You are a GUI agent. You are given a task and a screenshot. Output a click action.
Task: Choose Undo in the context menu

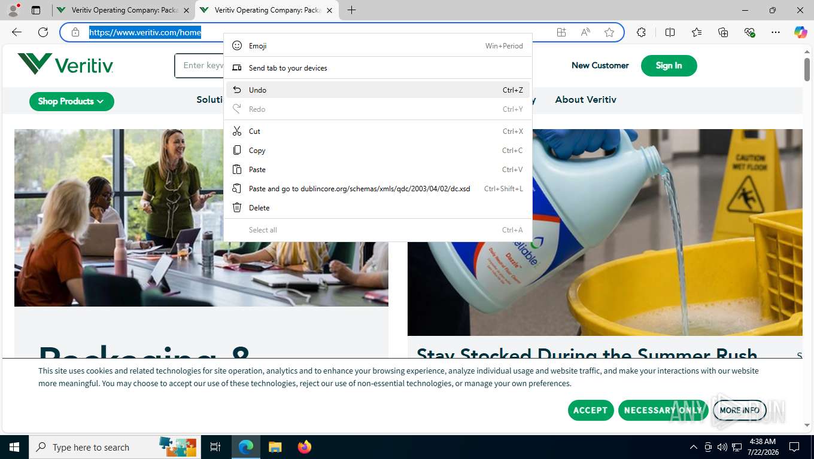378,90
